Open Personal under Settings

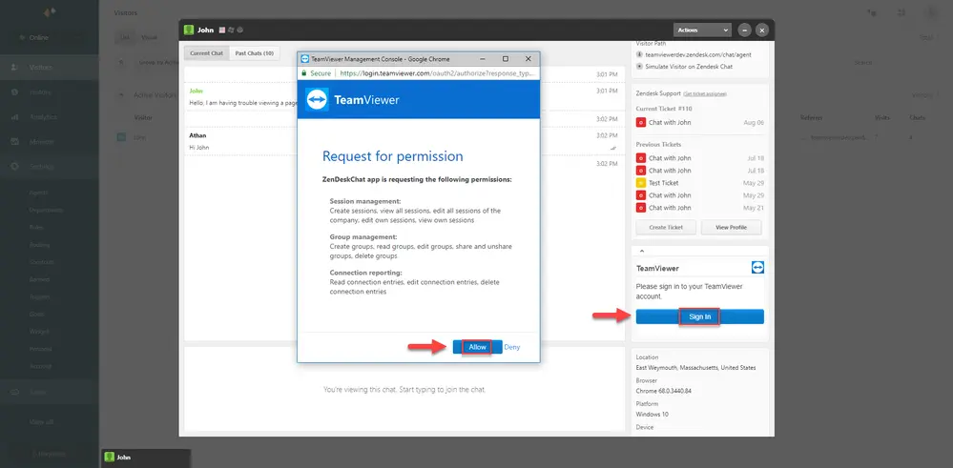(41, 350)
